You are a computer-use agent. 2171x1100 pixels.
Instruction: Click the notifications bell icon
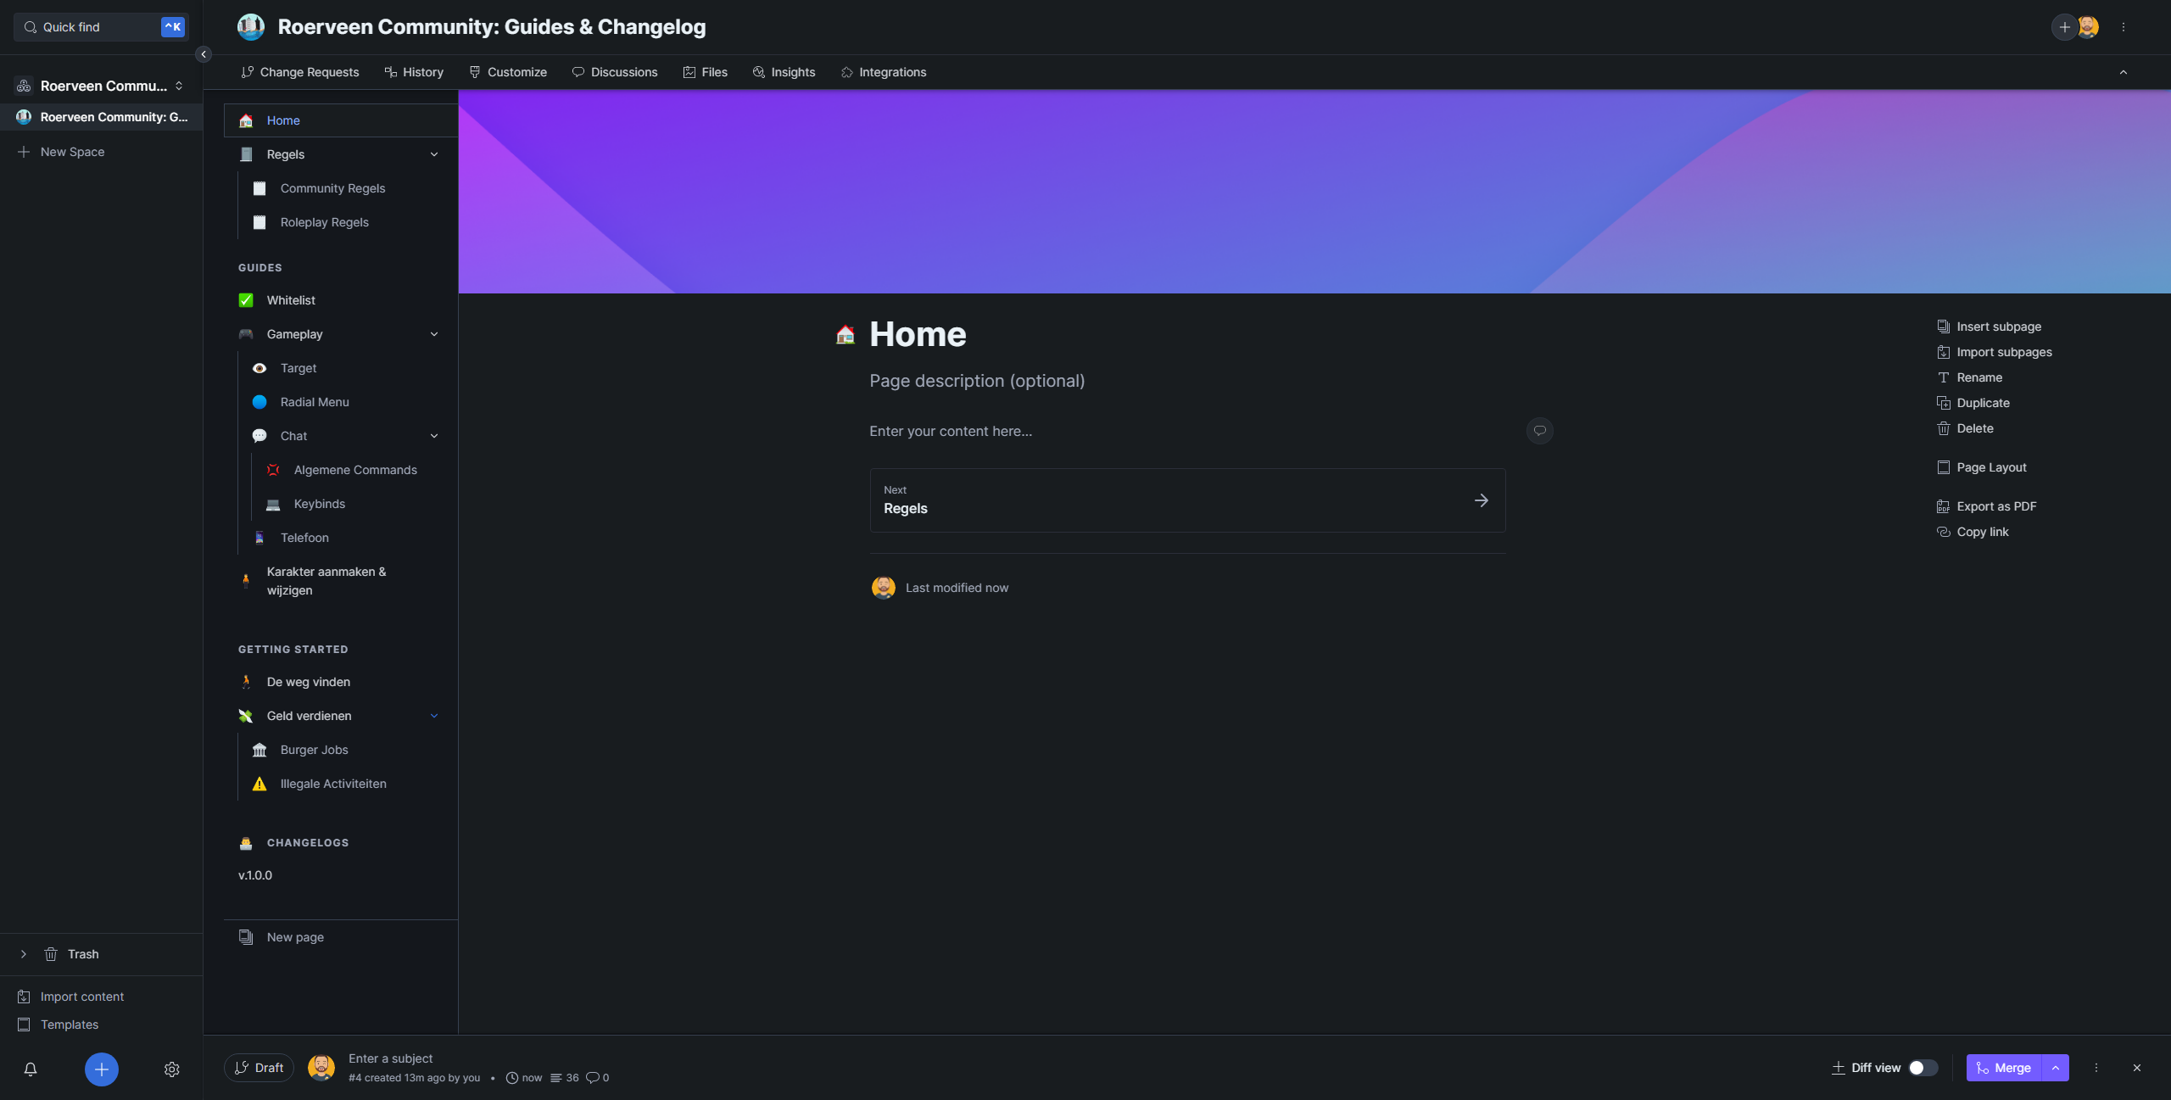pos(31,1069)
